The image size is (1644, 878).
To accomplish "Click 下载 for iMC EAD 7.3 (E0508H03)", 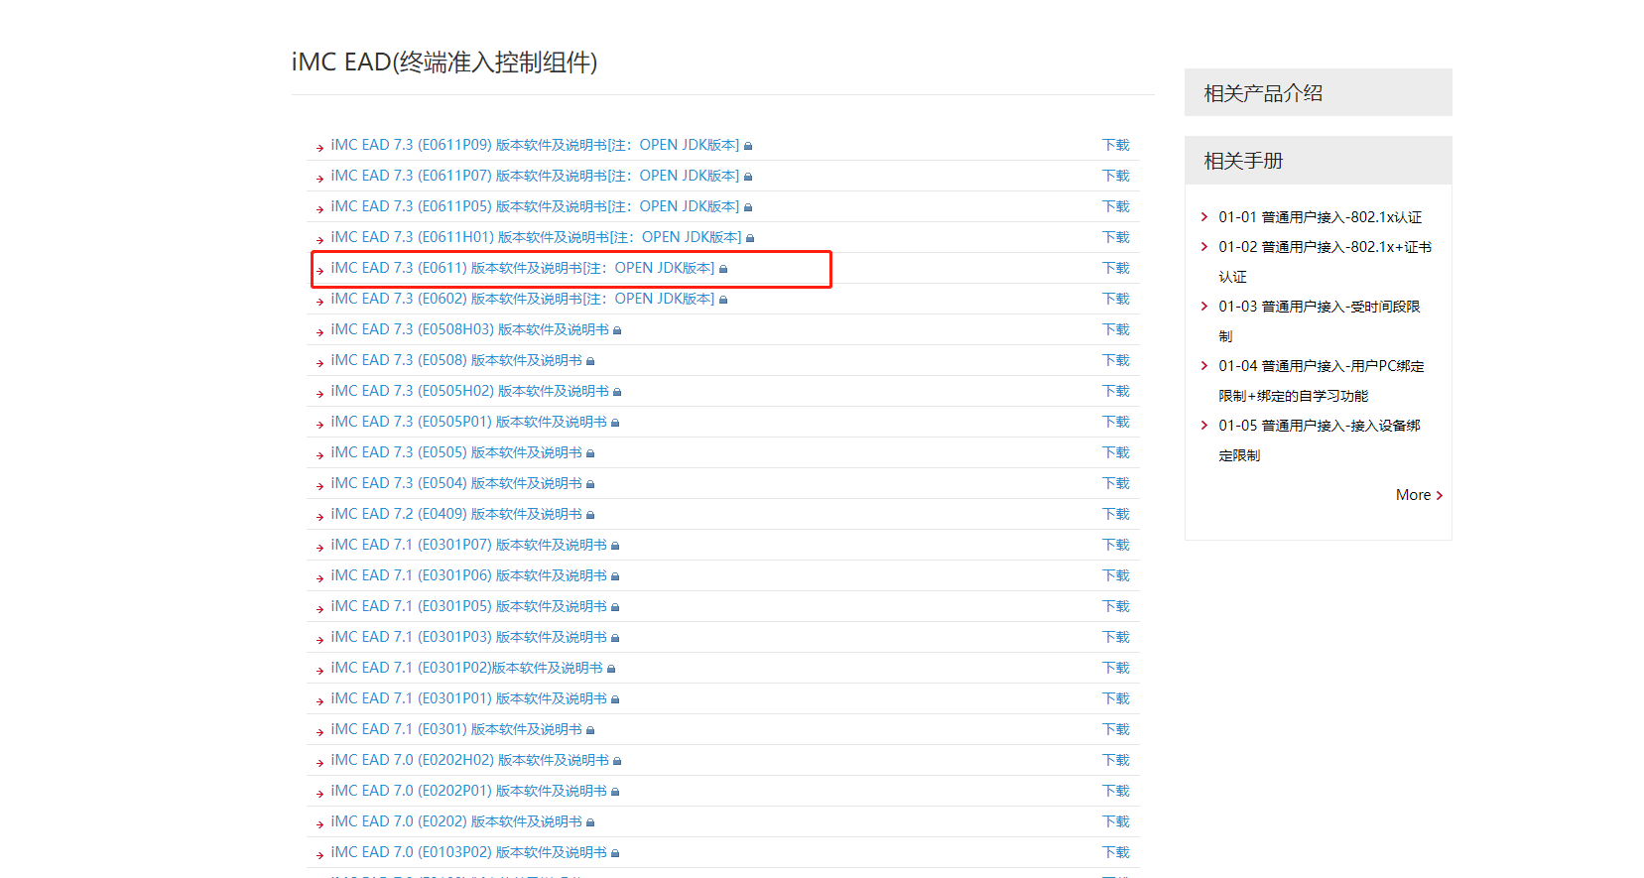I will pyautogui.click(x=1116, y=329).
